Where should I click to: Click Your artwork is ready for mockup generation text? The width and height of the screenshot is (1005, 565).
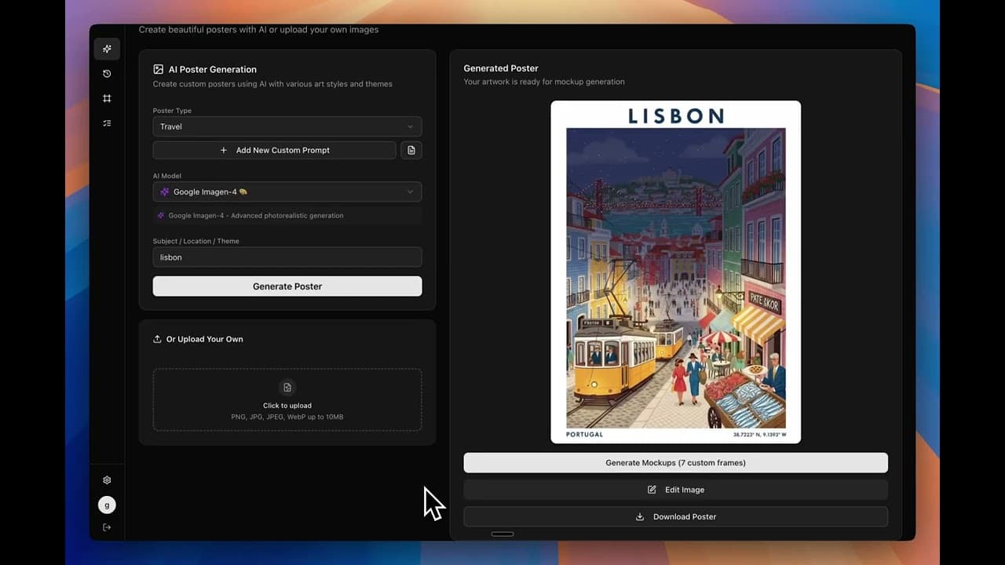(x=544, y=82)
